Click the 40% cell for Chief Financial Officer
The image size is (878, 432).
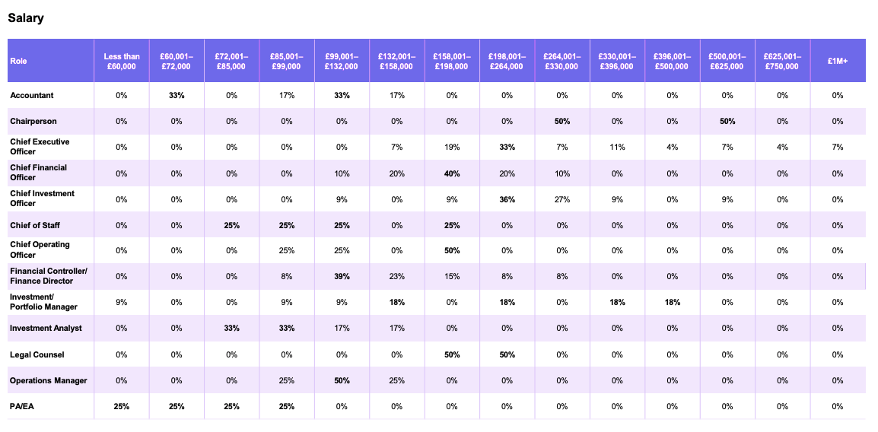(x=452, y=173)
